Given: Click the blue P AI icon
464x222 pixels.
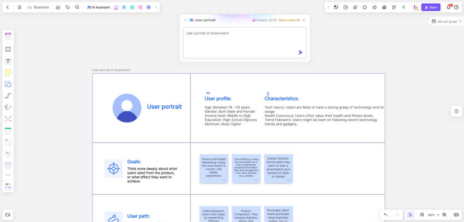Looking at the screenshot, I should pos(124,7).
